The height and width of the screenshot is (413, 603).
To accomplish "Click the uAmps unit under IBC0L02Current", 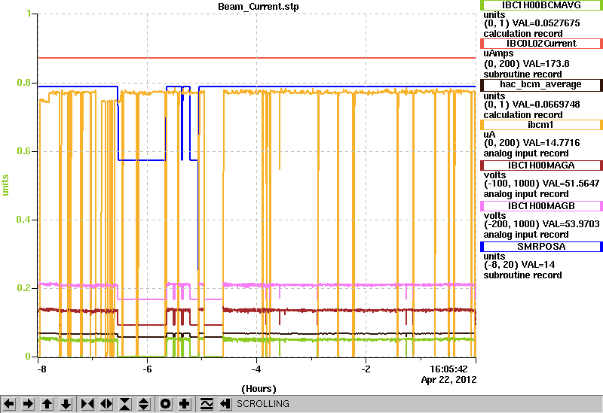I will click(x=498, y=53).
